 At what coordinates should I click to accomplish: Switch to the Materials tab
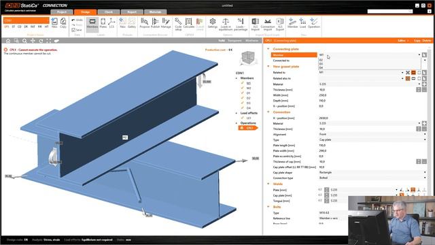[x=155, y=12]
